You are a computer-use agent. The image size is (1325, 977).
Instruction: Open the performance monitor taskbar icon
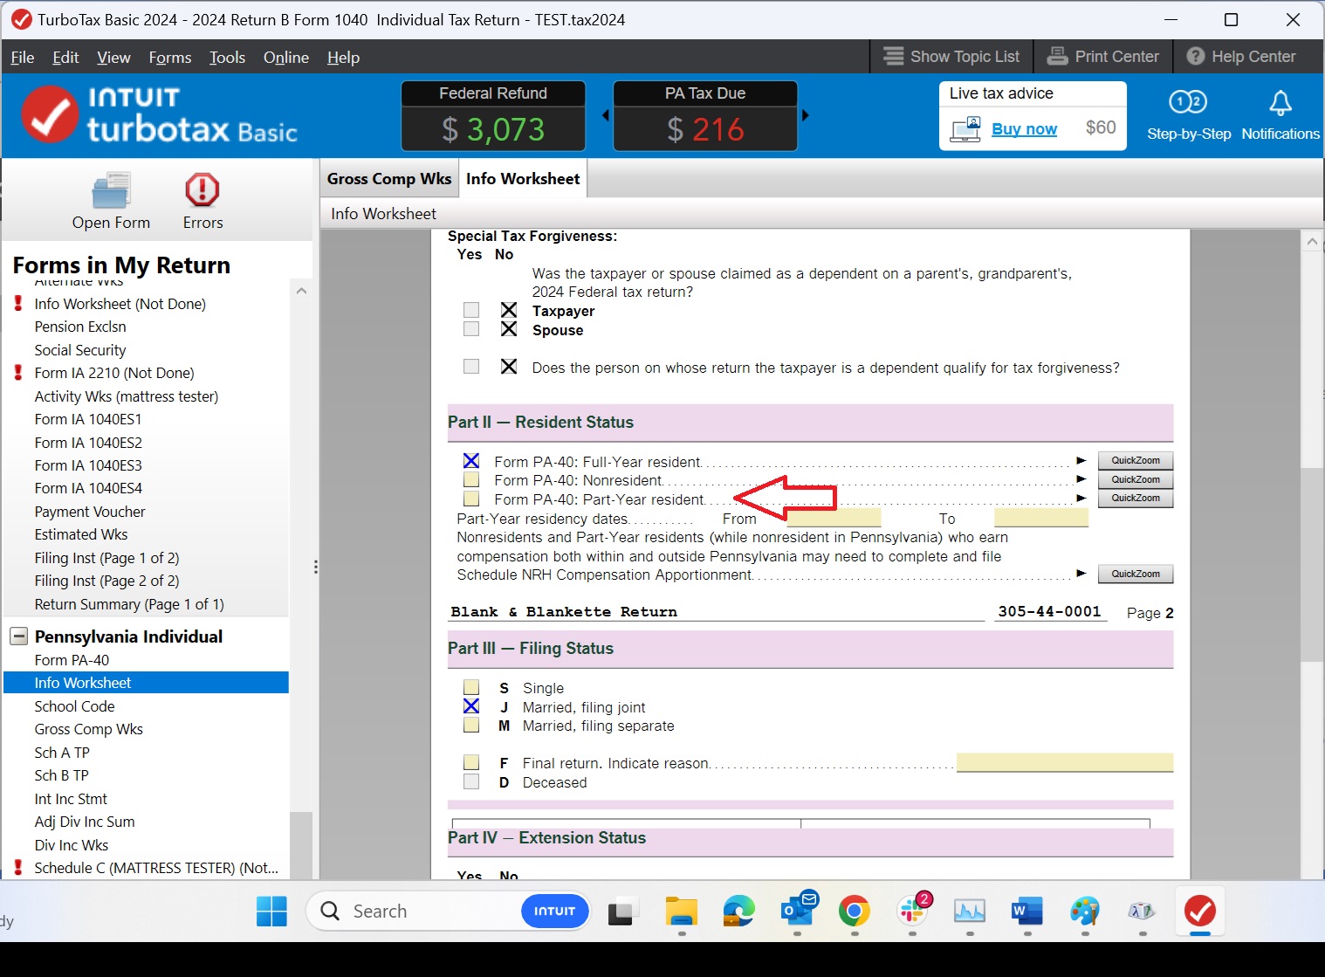pos(970,912)
